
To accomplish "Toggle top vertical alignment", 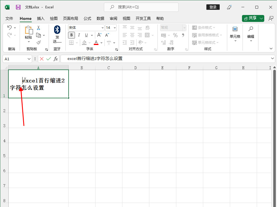I will [125, 27].
